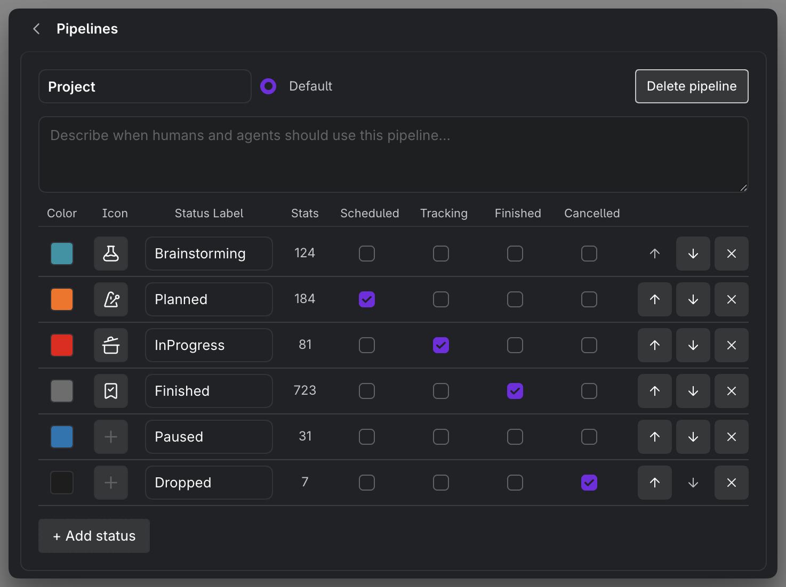Change the InProgress status icon
This screenshot has height=587, width=786.
[111, 345]
